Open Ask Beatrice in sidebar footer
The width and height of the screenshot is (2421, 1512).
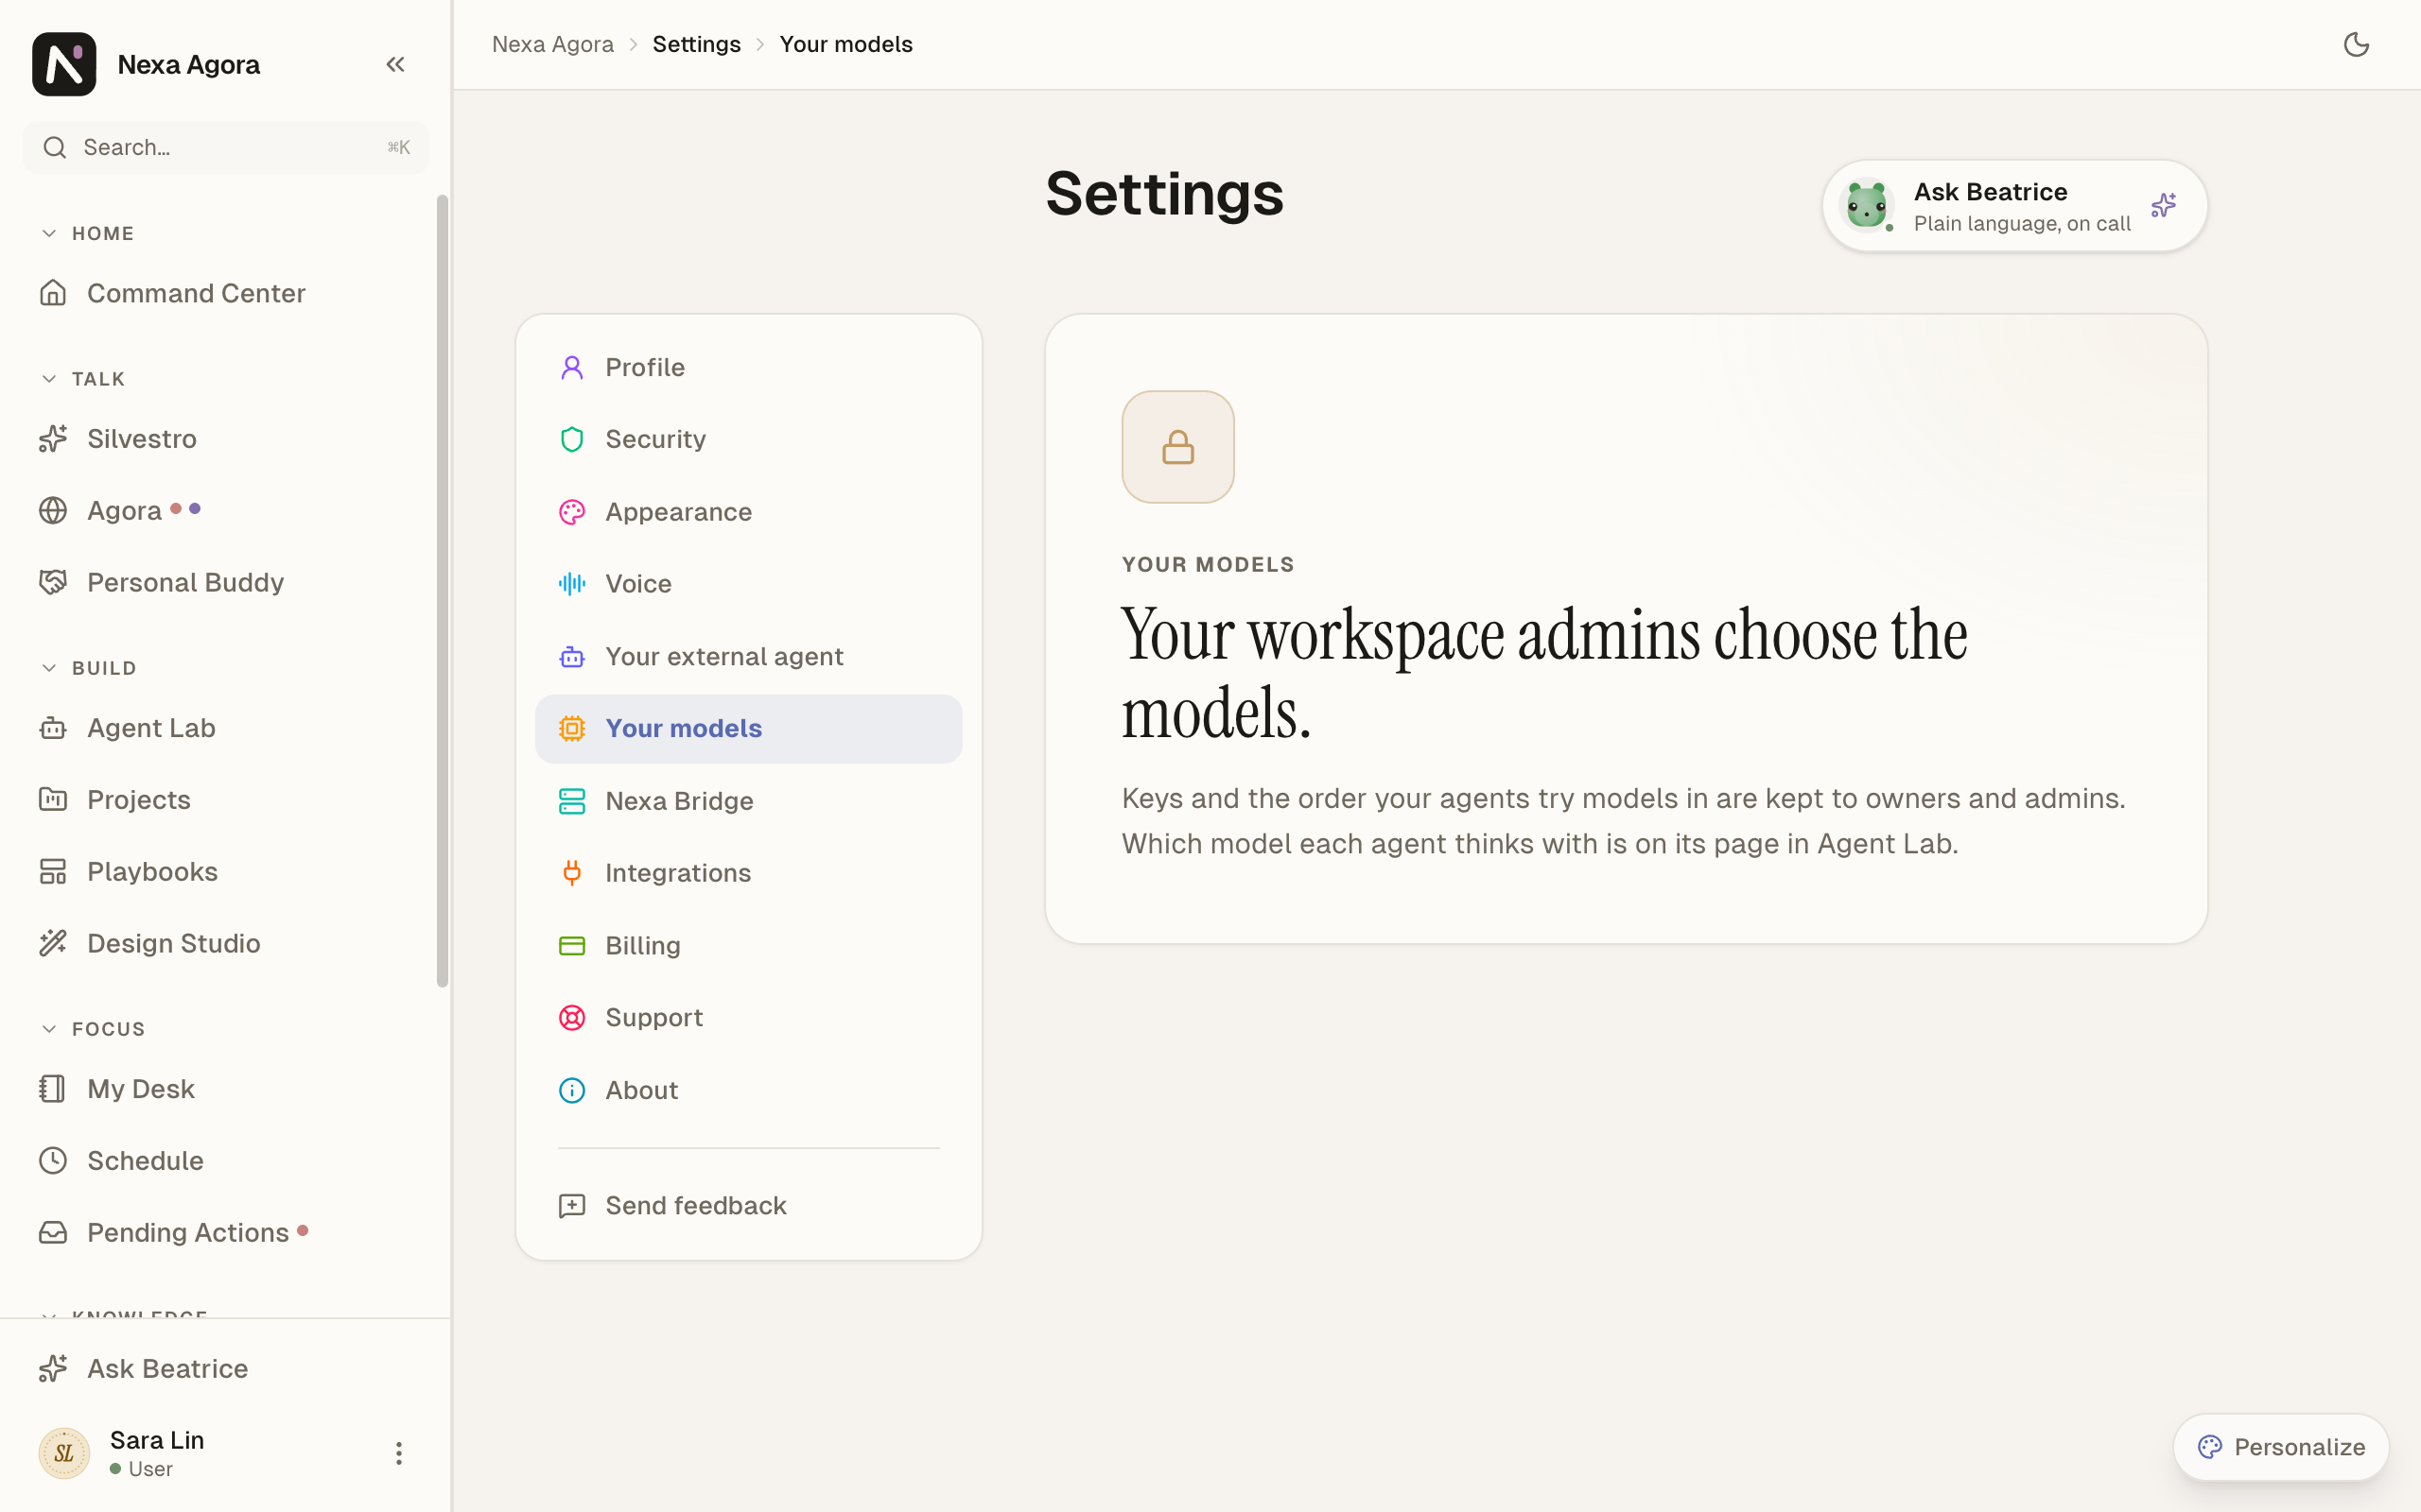click(226, 1369)
